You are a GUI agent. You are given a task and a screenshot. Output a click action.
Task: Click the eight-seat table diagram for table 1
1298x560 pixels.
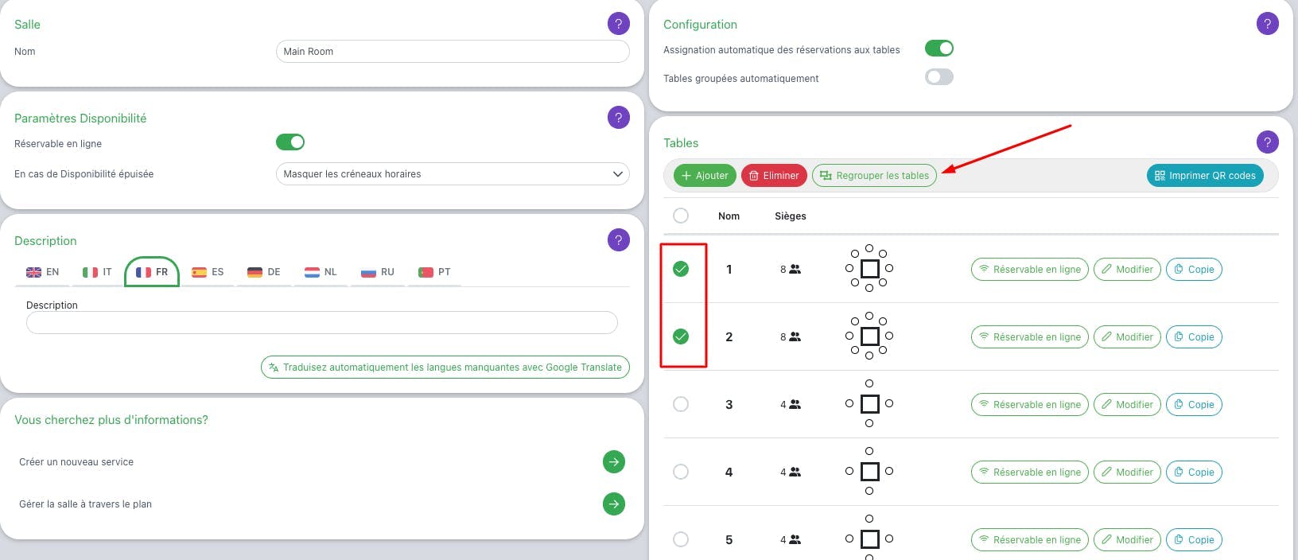pyautogui.click(x=869, y=269)
